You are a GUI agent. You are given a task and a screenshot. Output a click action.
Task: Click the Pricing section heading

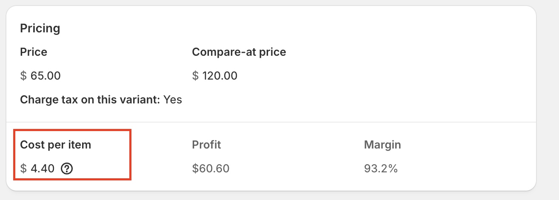click(40, 29)
